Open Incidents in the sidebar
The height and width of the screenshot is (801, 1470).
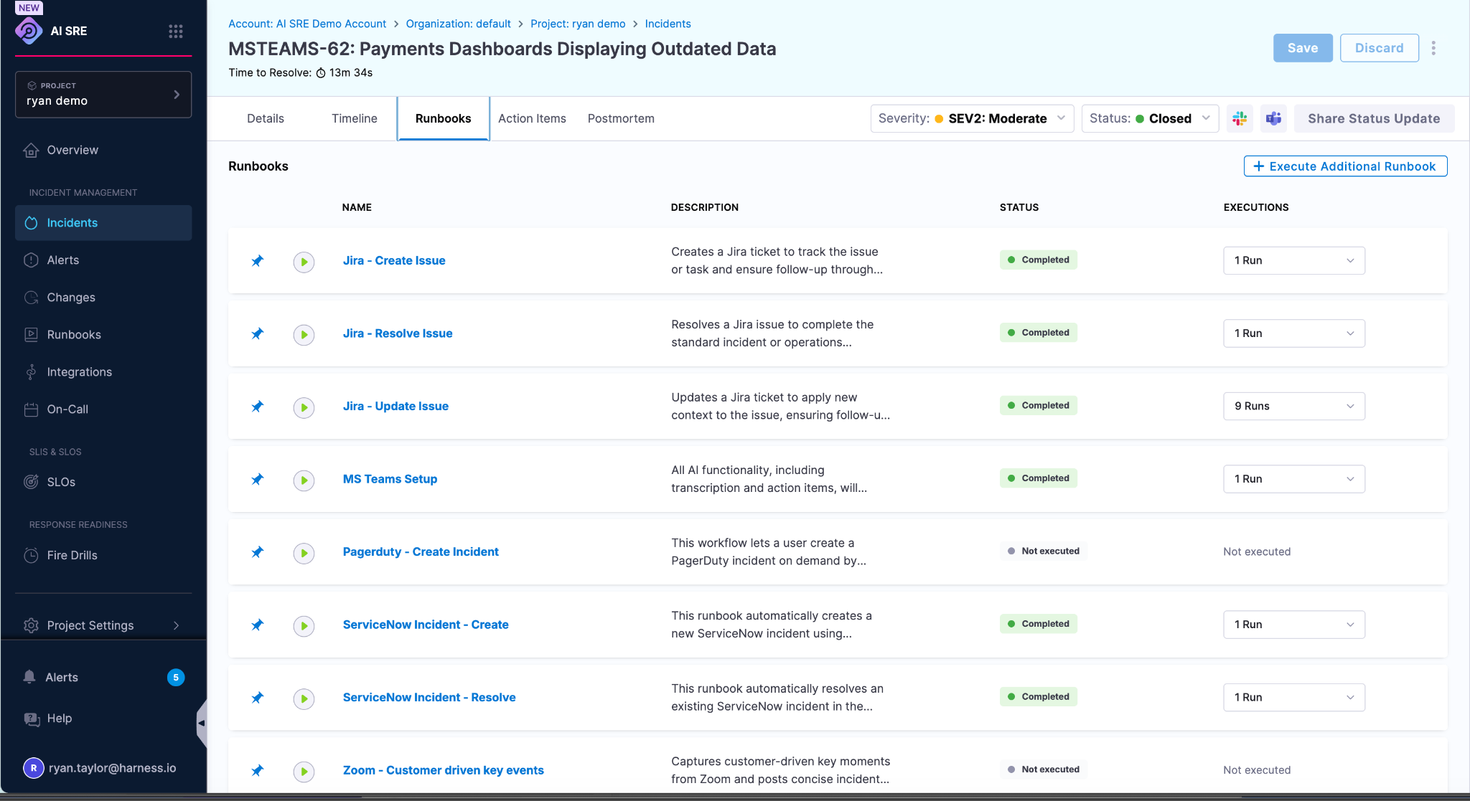103,223
